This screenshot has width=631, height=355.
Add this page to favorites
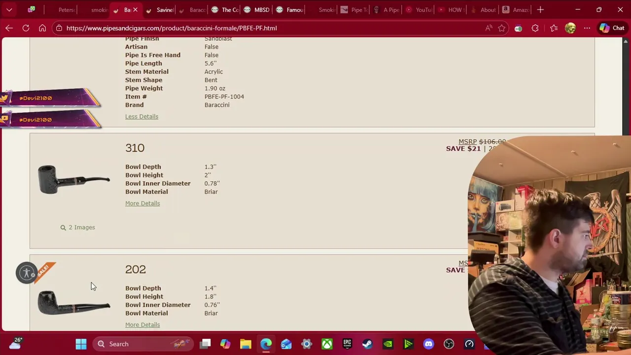[502, 28]
